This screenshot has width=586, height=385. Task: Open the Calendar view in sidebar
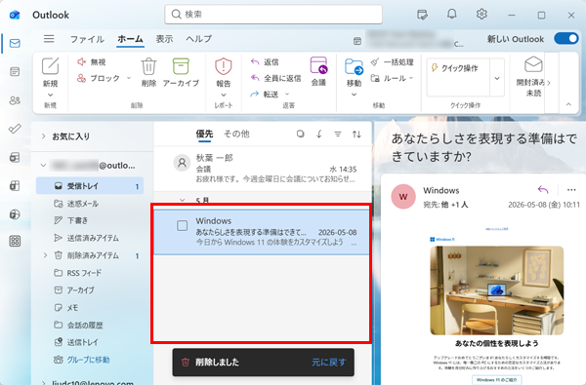(15, 71)
